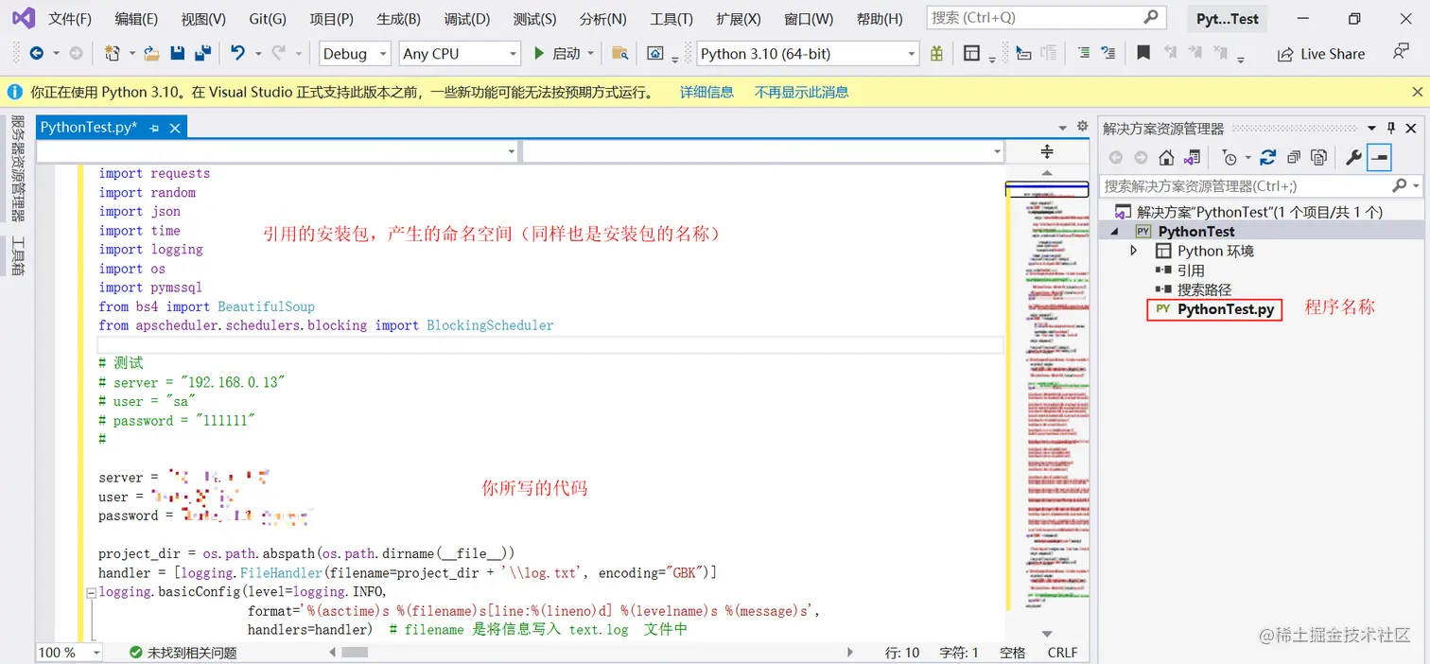Viewport: 1430px width, 664px height.
Task: Click the 不再显示此消息 link
Action: coord(801,92)
